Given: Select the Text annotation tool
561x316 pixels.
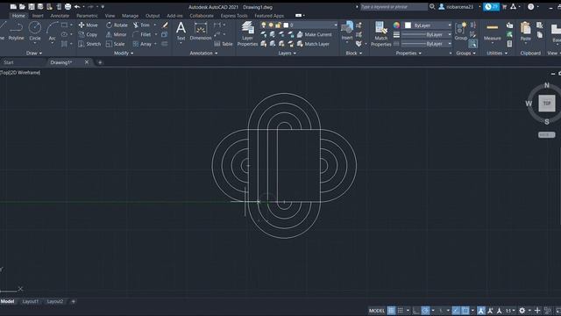Looking at the screenshot, I should [x=181, y=32].
